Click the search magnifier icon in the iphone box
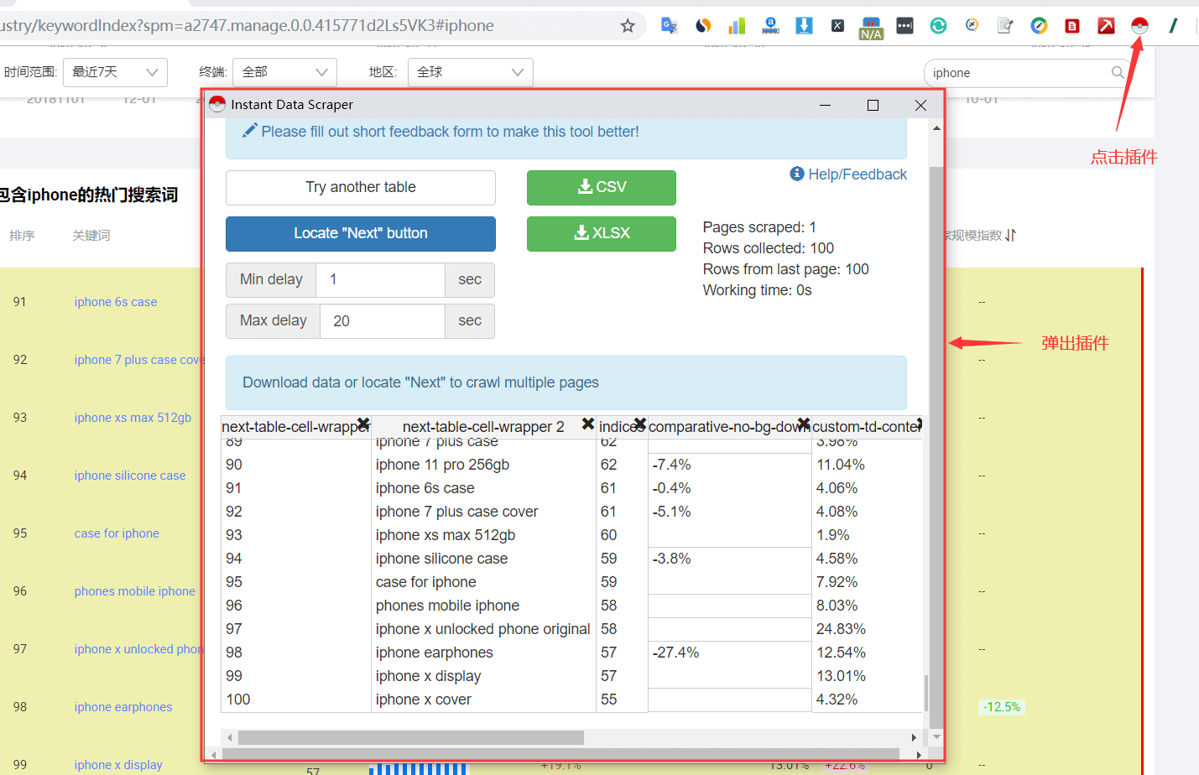Viewport: 1199px width, 775px height. point(1118,73)
